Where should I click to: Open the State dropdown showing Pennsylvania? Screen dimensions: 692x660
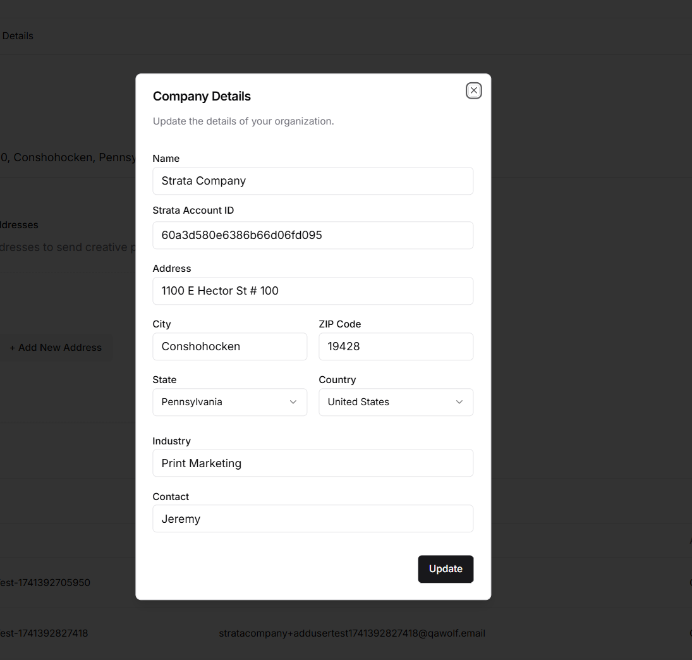point(229,402)
